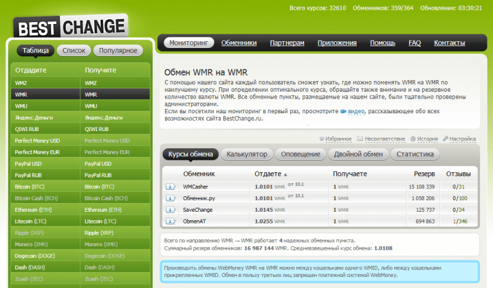The width and height of the screenshot is (493, 288).
Task: Open info icon for WMCasher row
Action: [x=171, y=186]
